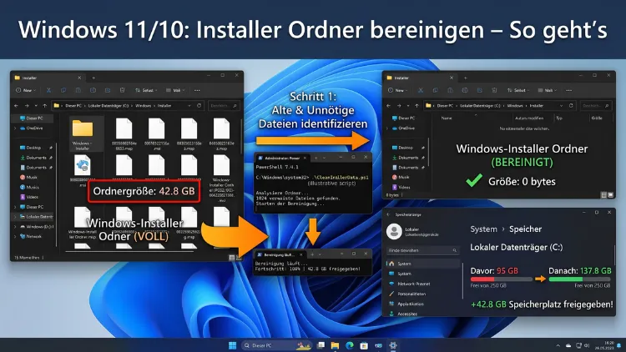Open tab dropdown chevron in Administrator PowerShell window

(x=324, y=158)
